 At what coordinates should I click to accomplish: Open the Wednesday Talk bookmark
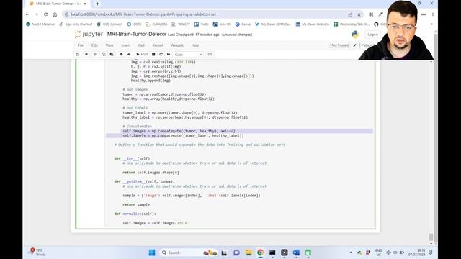click(352, 24)
